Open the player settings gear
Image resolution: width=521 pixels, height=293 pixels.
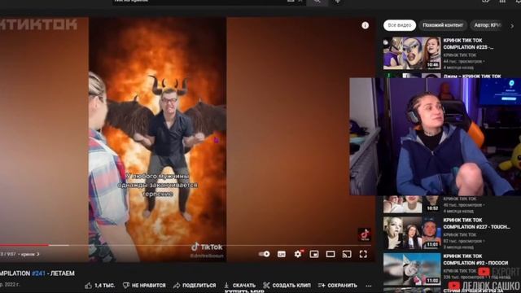298,254
